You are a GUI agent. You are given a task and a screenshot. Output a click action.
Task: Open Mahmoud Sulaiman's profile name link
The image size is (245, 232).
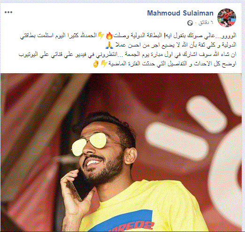180,13
